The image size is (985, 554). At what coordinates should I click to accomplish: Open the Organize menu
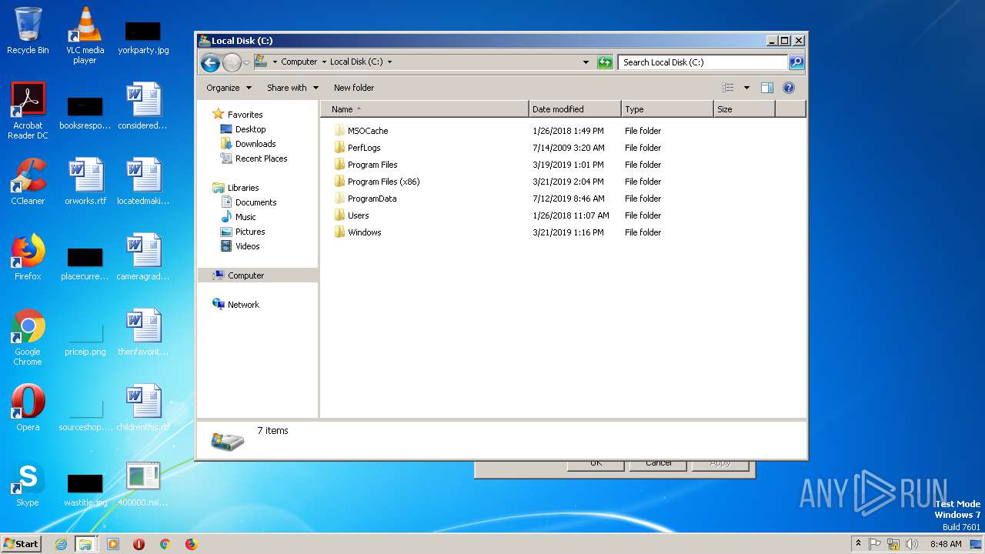point(229,88)
